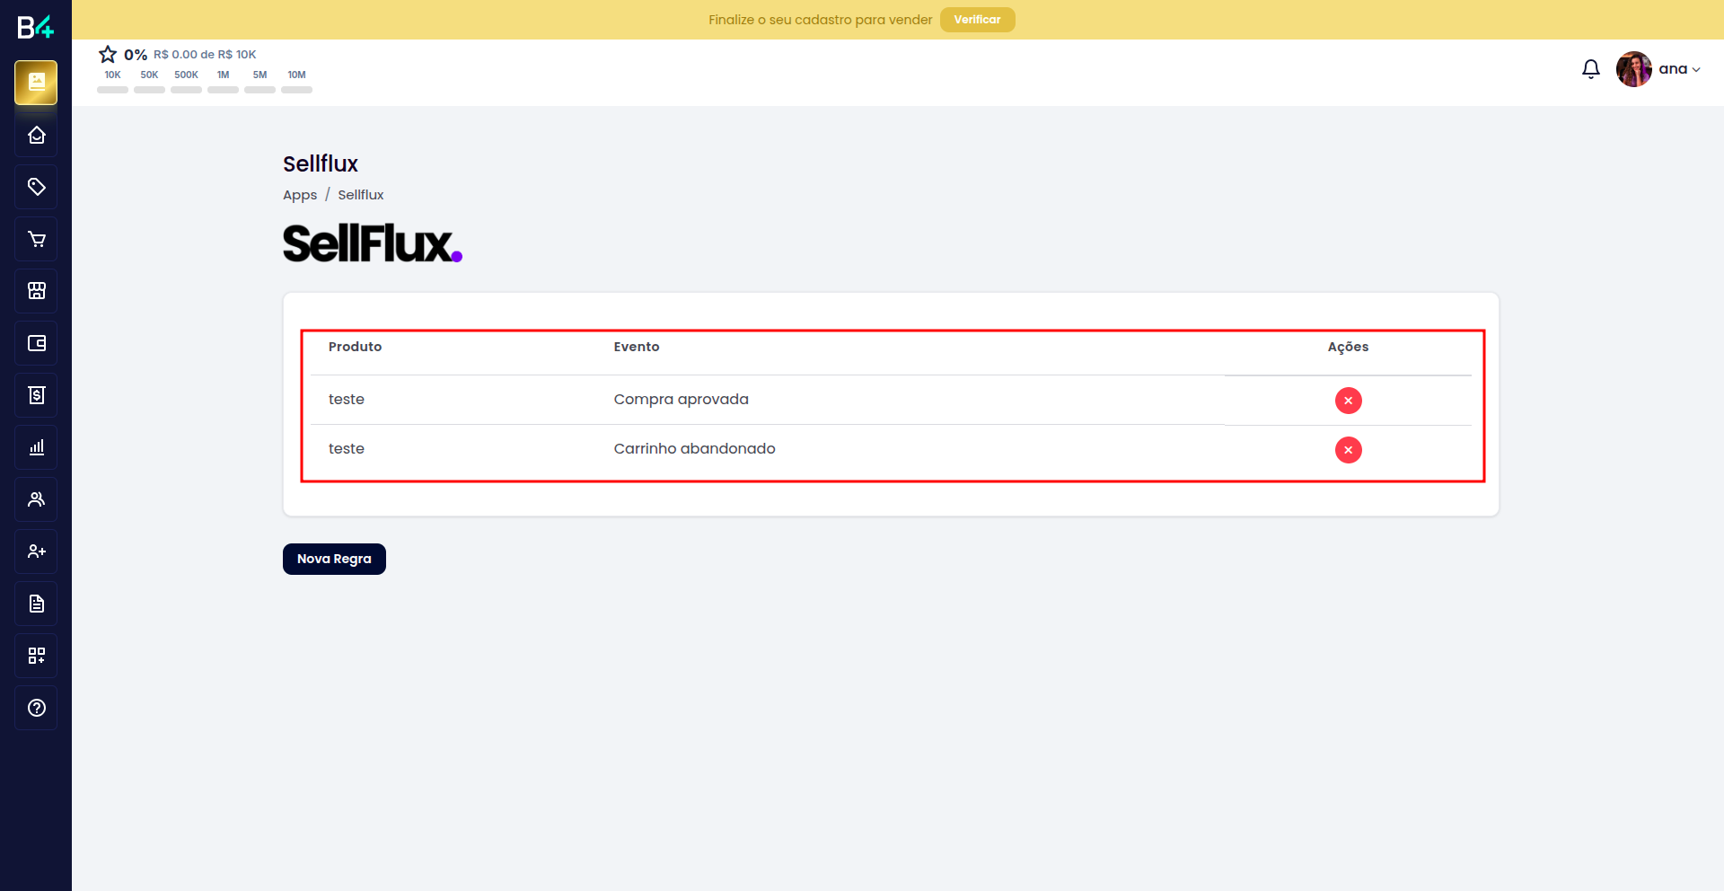Open the golden highlighted sidebar icon
1724x891 pixels.
36,83
